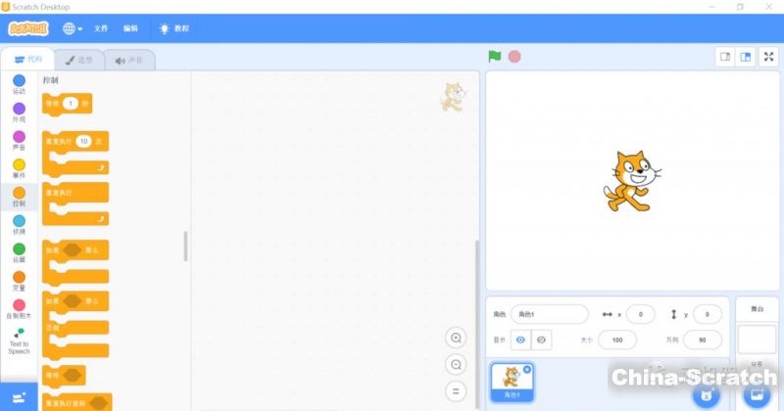Screen dimensions: 784x411
Task: Hide the sprite with crossed-eye icon
Action: (542, 340)
